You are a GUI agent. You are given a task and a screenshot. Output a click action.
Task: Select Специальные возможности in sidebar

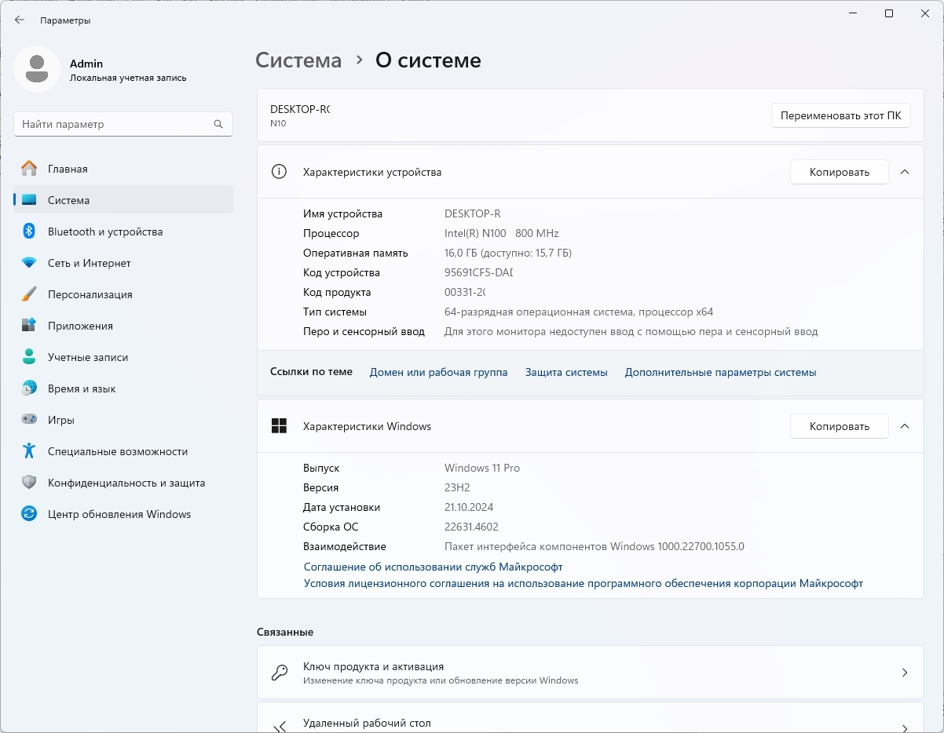(x=117, y=451)
